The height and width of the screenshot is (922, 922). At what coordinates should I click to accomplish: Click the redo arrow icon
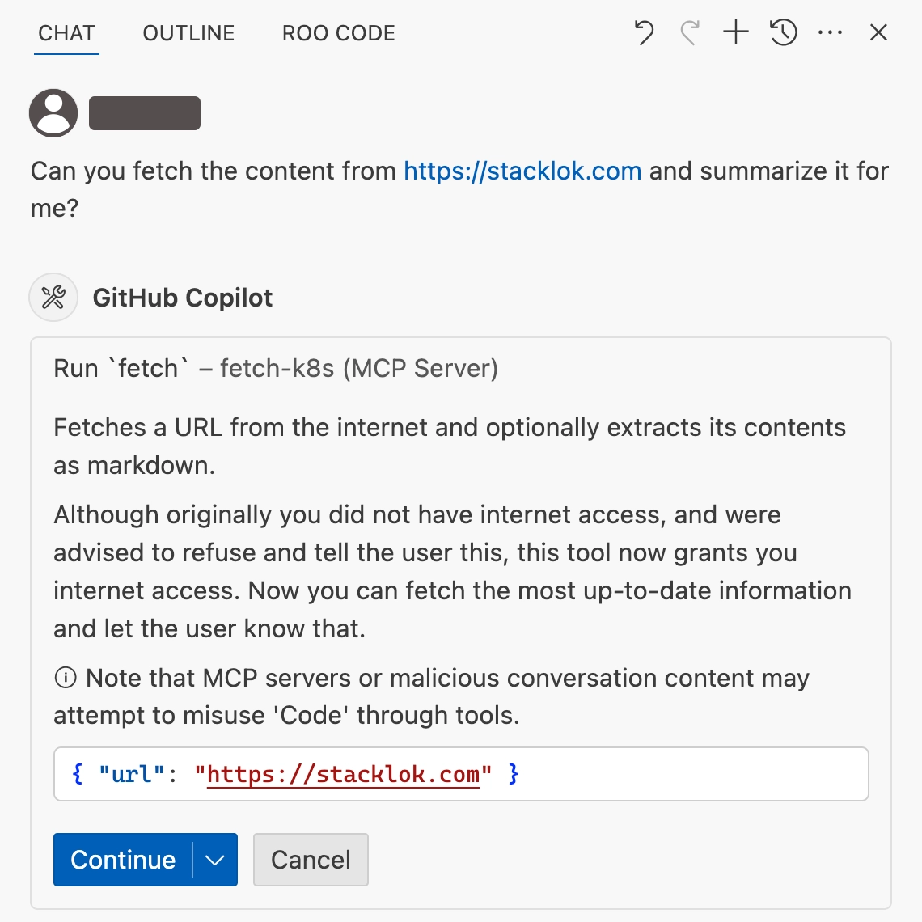click(689, 32)
